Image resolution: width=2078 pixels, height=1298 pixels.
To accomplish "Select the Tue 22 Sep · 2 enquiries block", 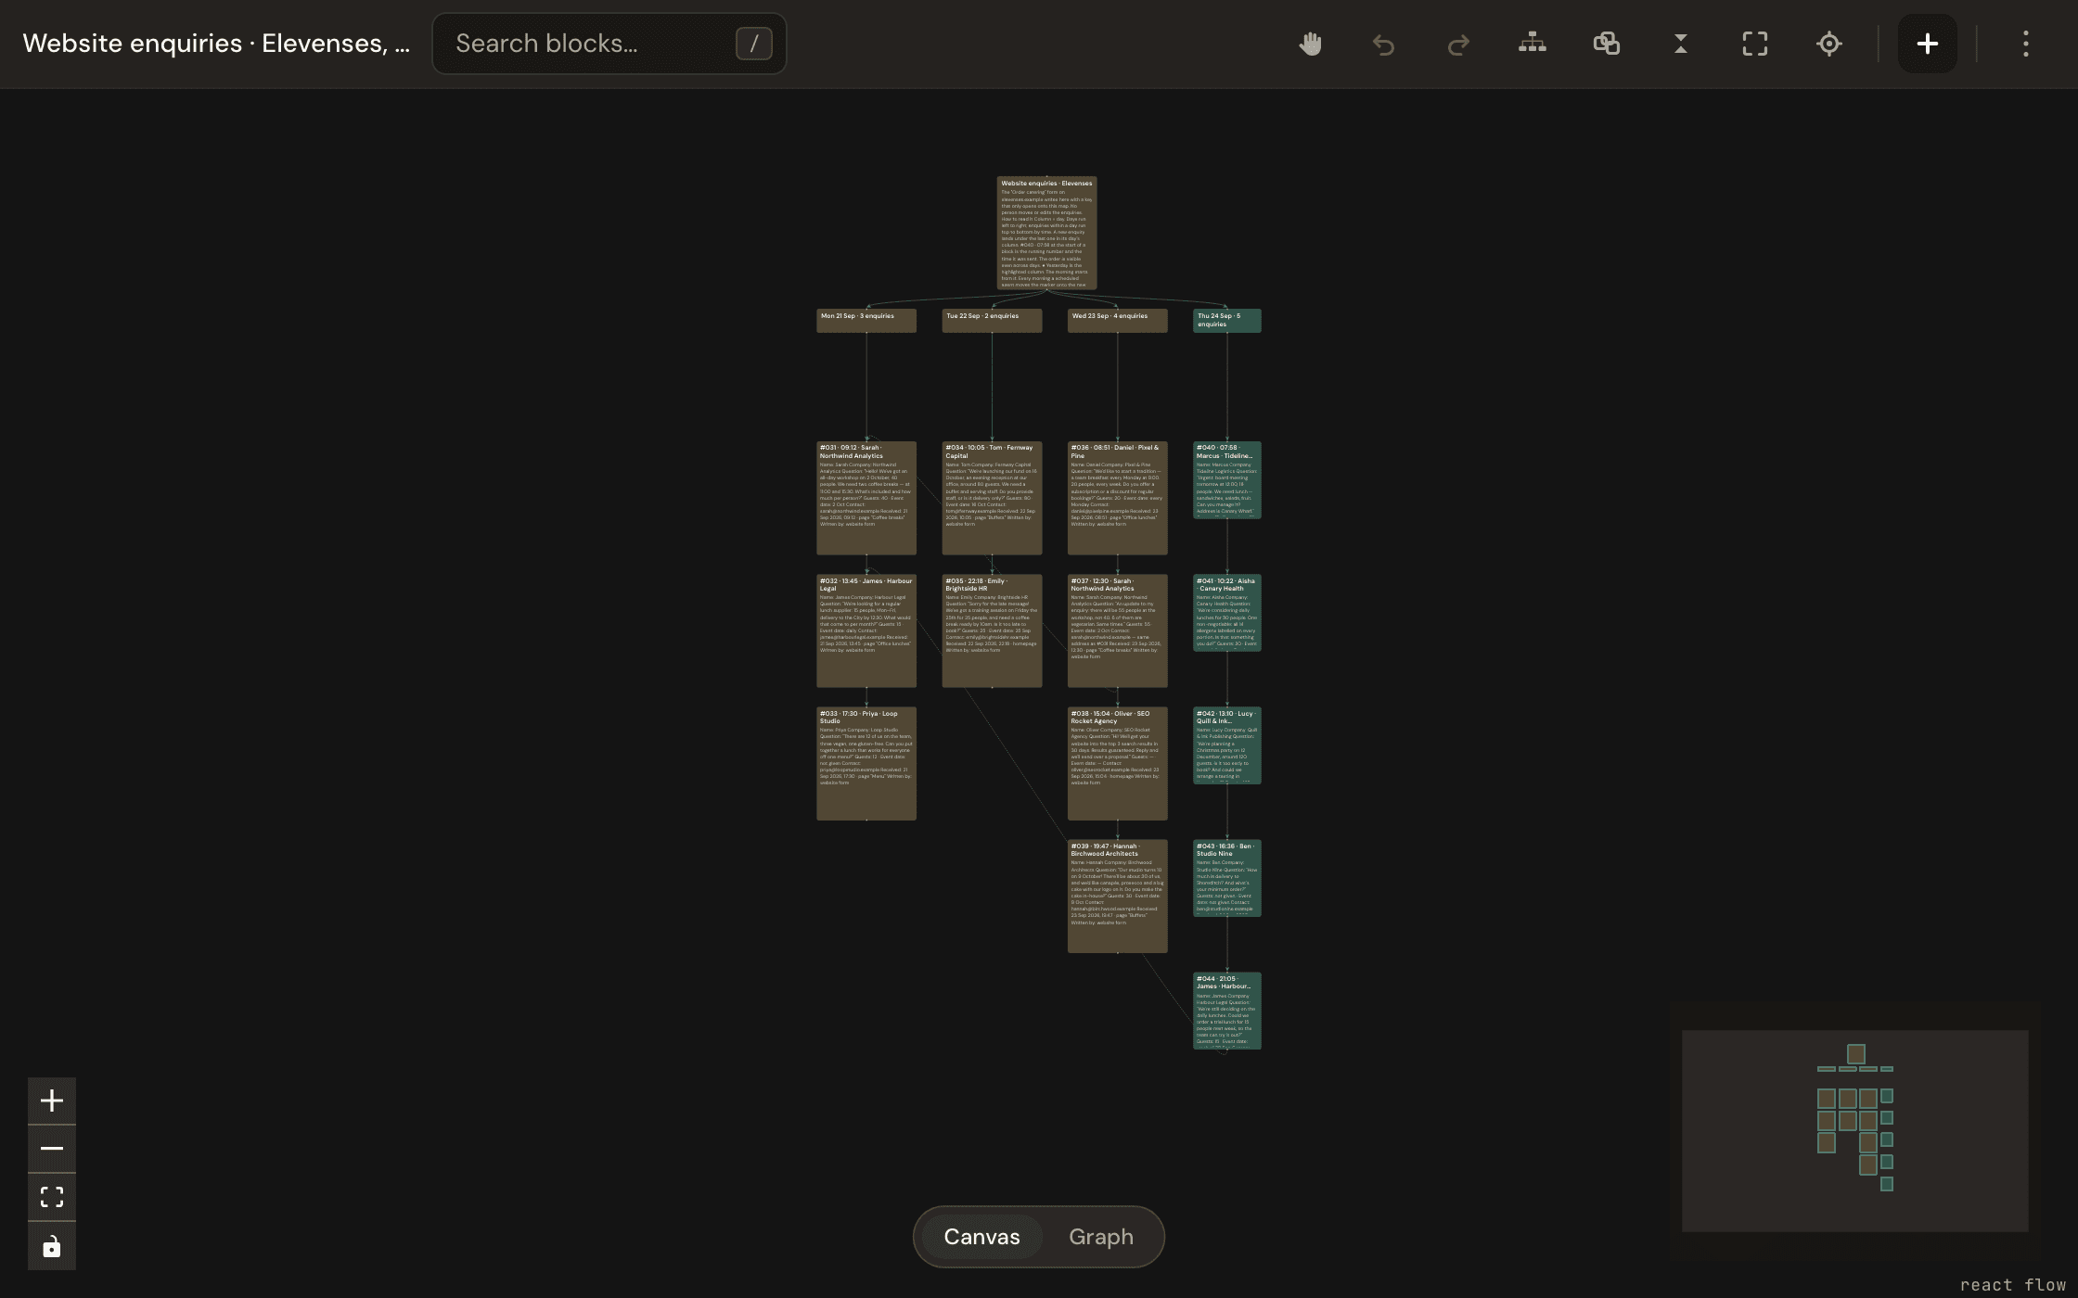I will point(992,321).
